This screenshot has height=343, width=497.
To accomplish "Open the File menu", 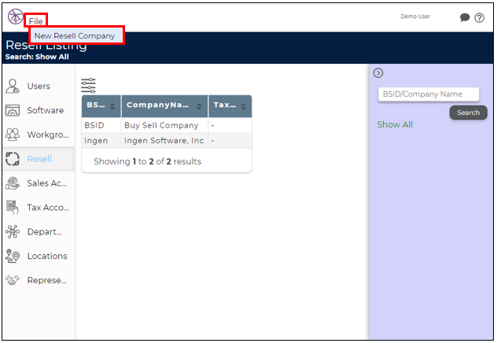I will point(35,21).
